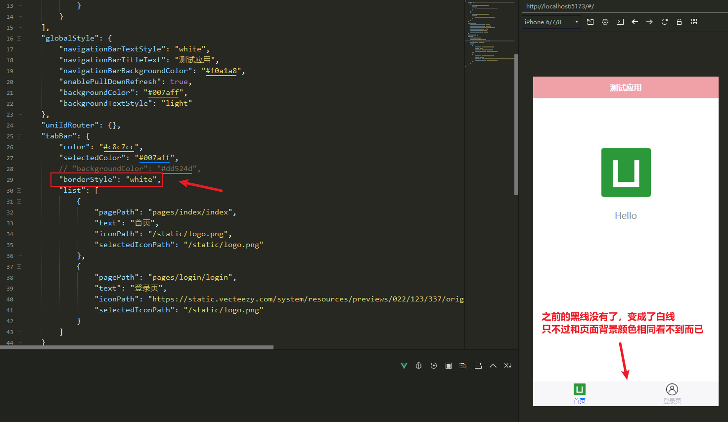Click the rotate/pop-out preview icon
Image resolution: width=728 pixels, height=422 pixels.
pos(591,22)
